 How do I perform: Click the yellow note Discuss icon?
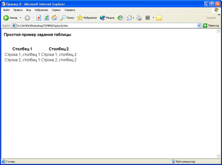pos(159,18)
